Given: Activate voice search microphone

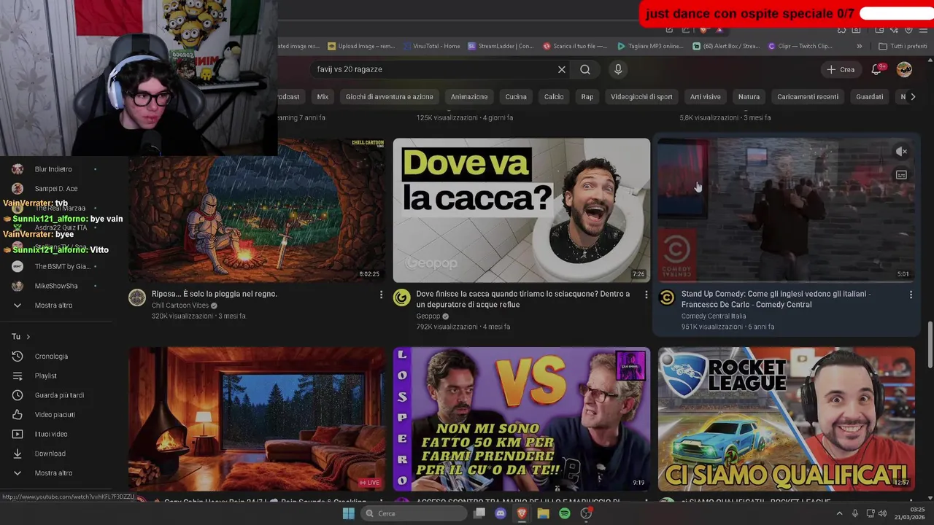Looking at the screenshot, I should coord(618,69).
